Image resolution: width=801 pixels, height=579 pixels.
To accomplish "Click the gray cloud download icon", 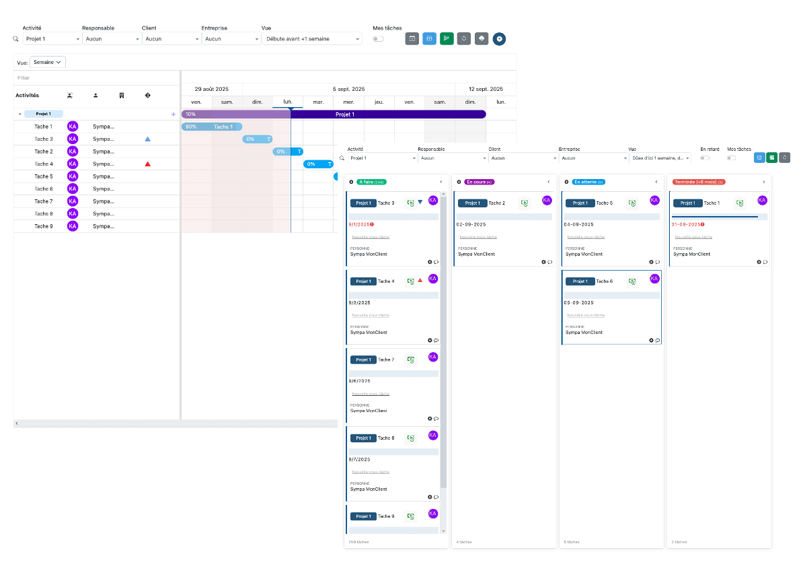I will 482,39.
